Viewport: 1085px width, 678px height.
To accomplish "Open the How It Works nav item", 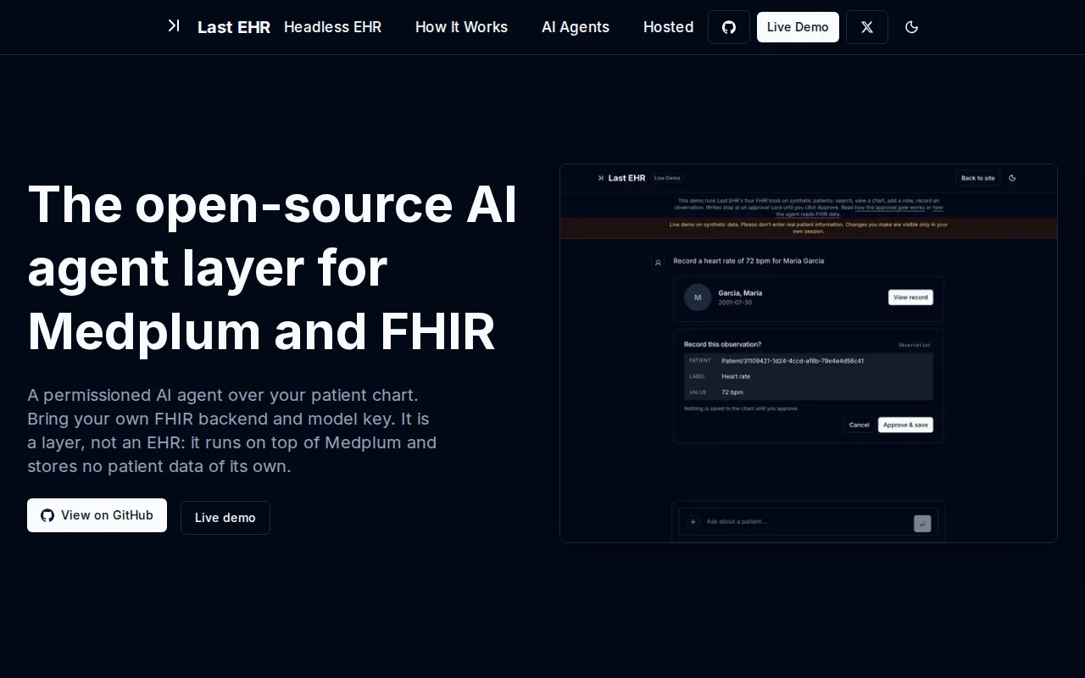I will [461, 27].
